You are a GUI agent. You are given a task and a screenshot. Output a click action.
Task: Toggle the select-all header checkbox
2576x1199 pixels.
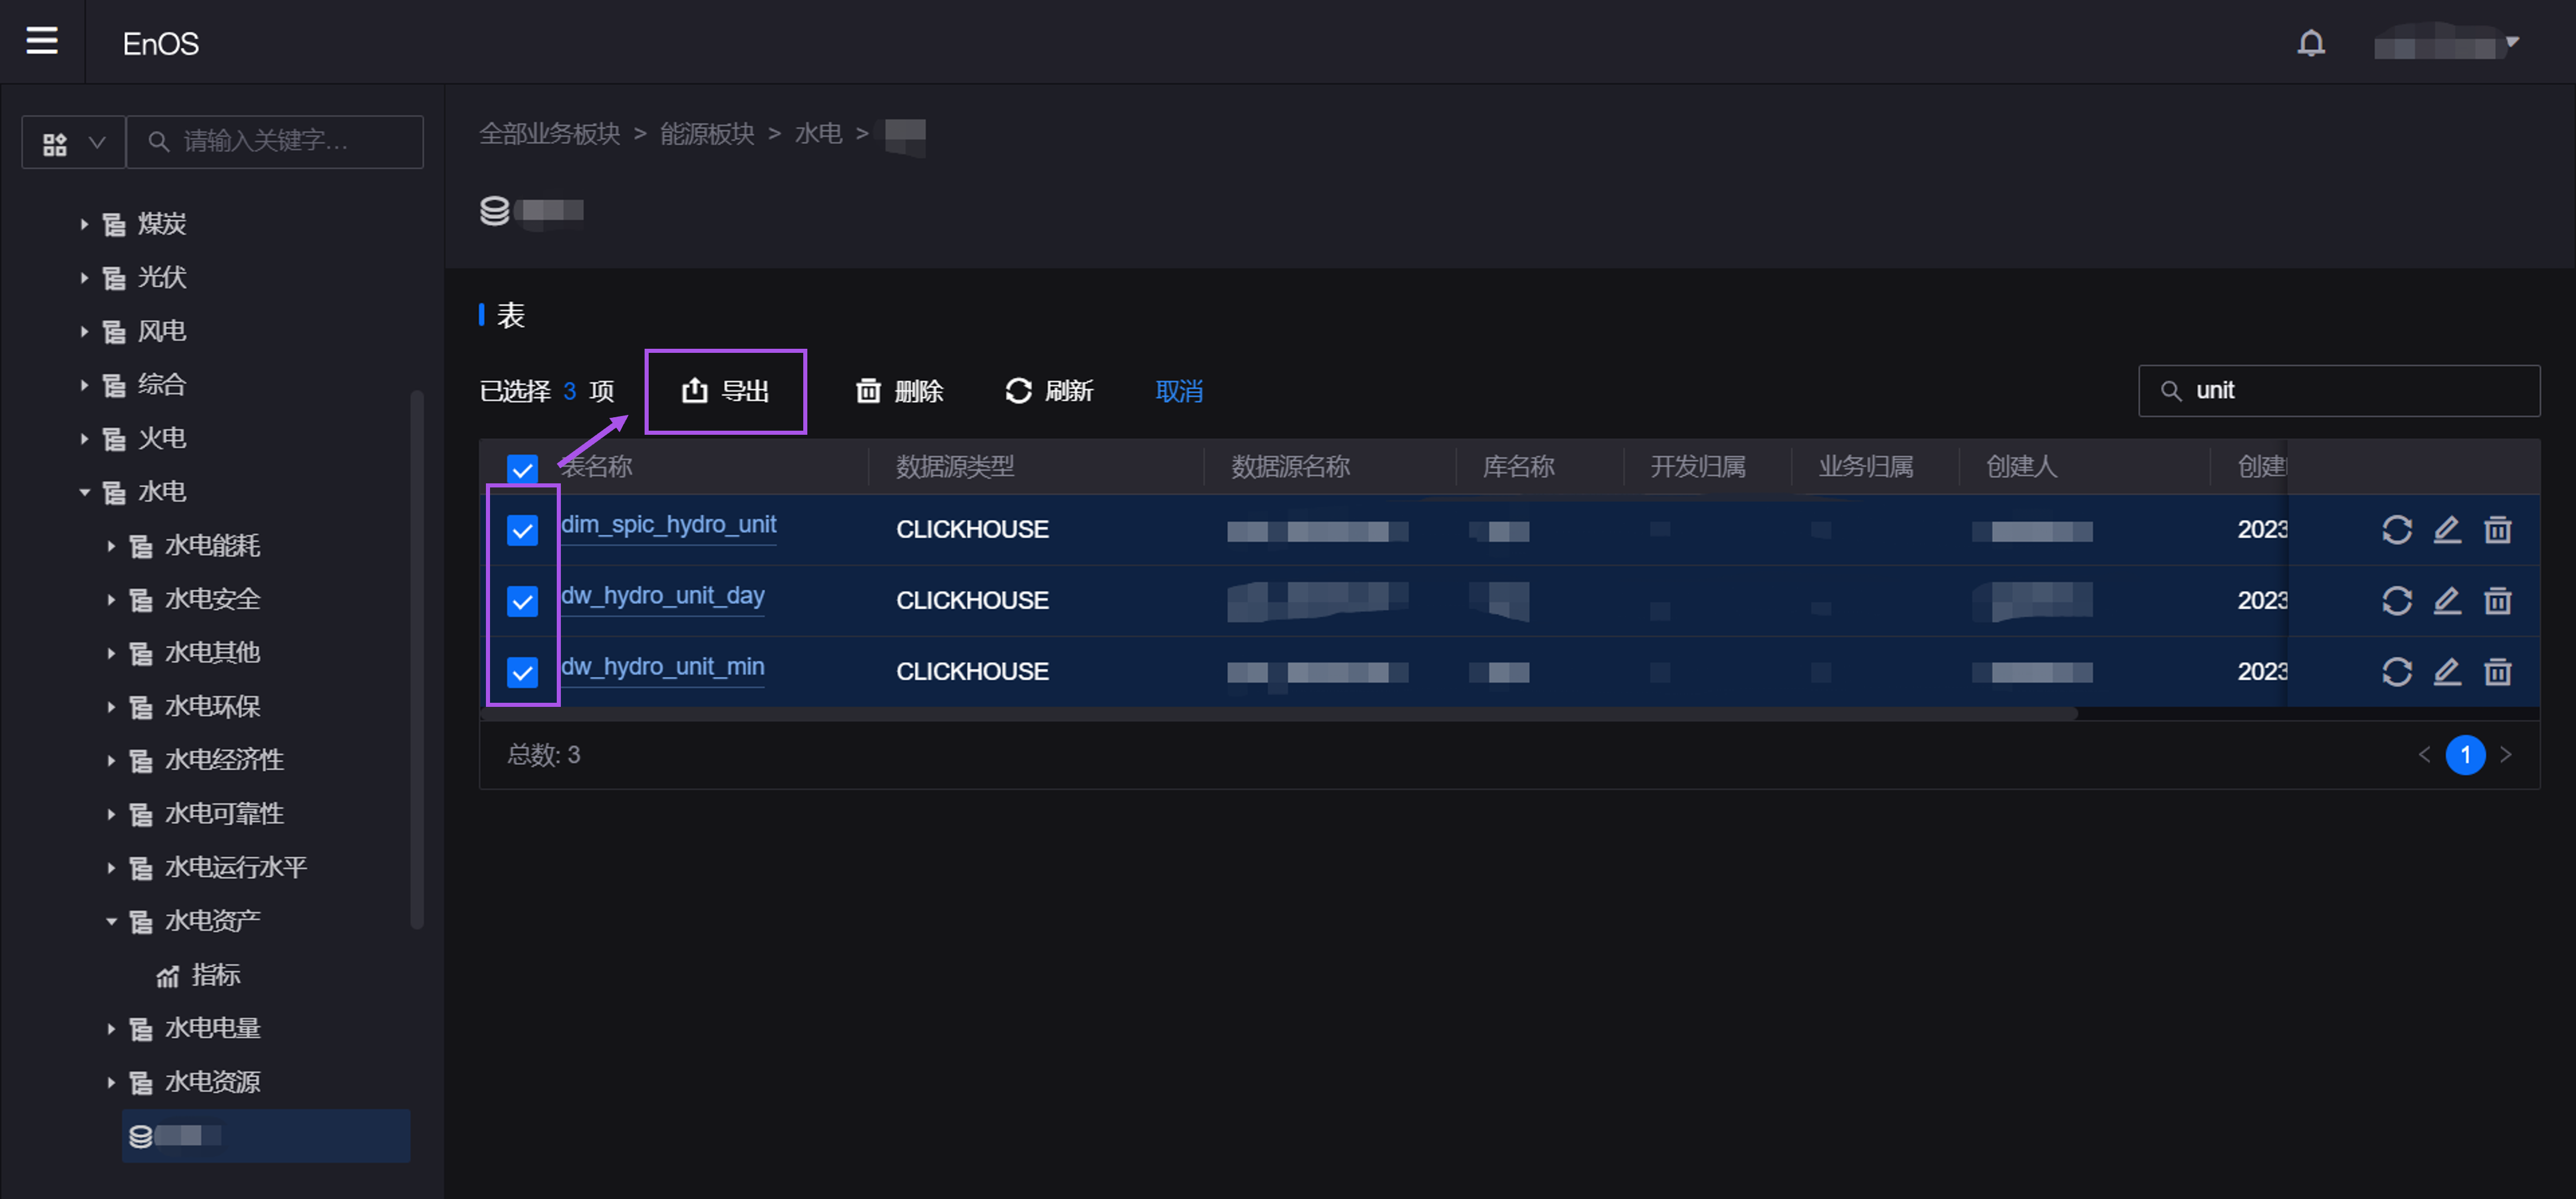[522, 469]
